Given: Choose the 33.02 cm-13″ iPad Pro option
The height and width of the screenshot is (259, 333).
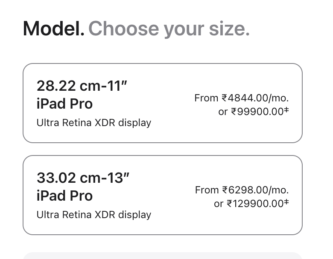Looking at the screenshot, I should click(x=162, y=195).
